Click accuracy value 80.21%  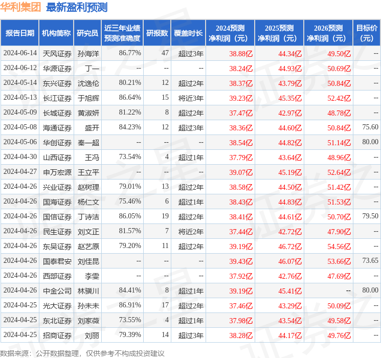pyautogui.click(x=130, y=83)
